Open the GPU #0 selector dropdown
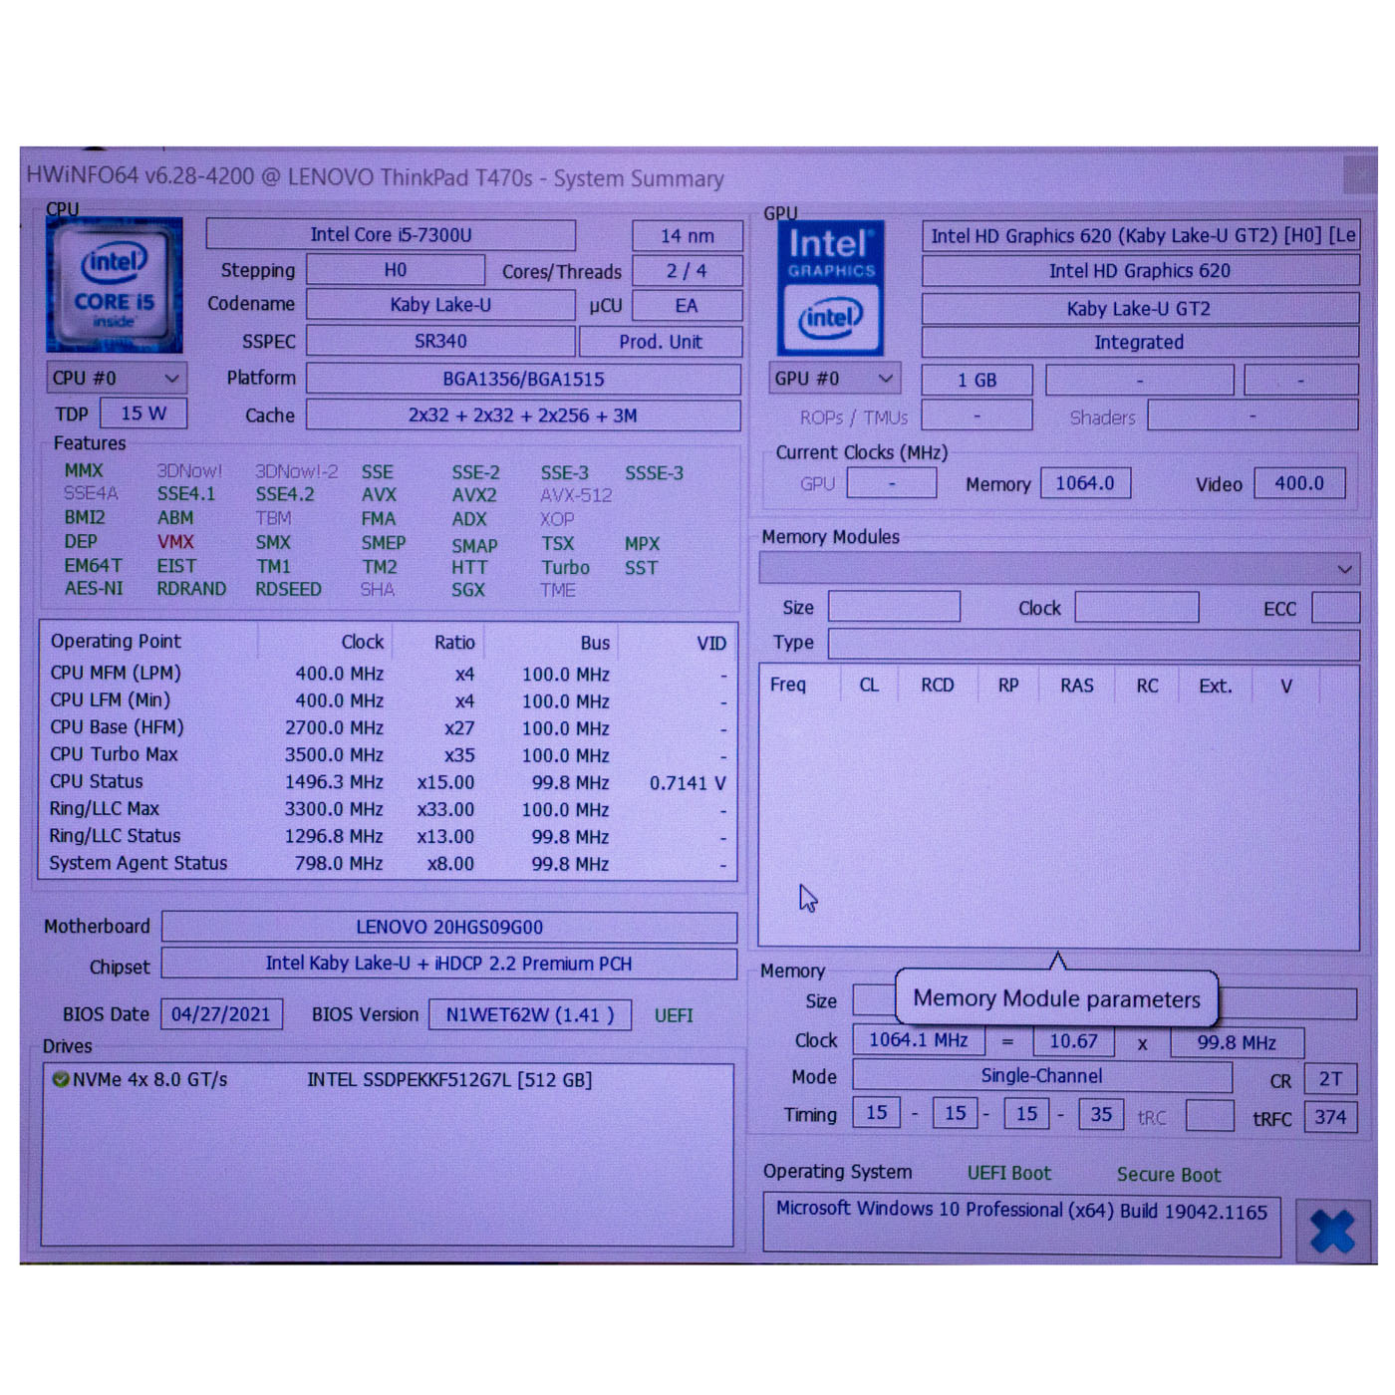Screen dimensions: 1395x1395 click(835, 379)
